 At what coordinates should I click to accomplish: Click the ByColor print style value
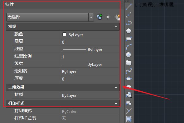tap(90, 112)
